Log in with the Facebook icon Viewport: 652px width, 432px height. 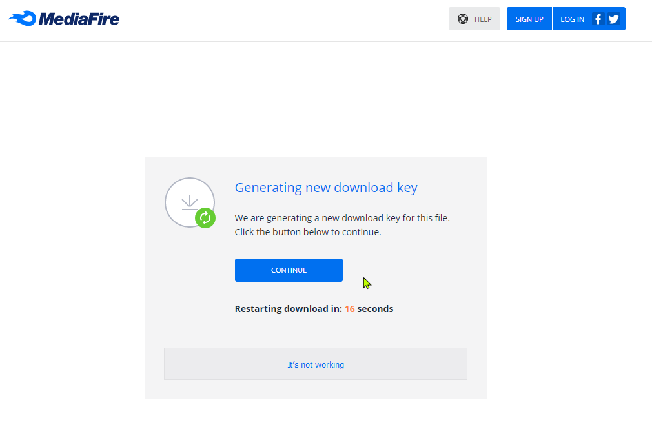[x=598, y=19]
